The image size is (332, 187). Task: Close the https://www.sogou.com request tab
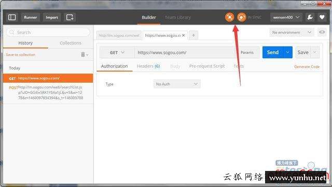tap(184, 35)
